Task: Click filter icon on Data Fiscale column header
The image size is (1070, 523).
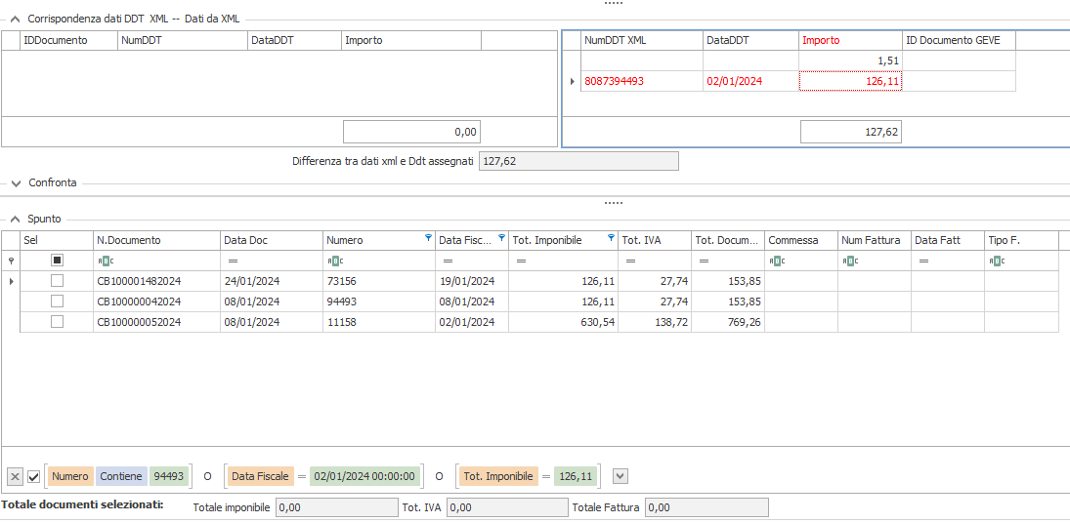Action: (501, 237)
